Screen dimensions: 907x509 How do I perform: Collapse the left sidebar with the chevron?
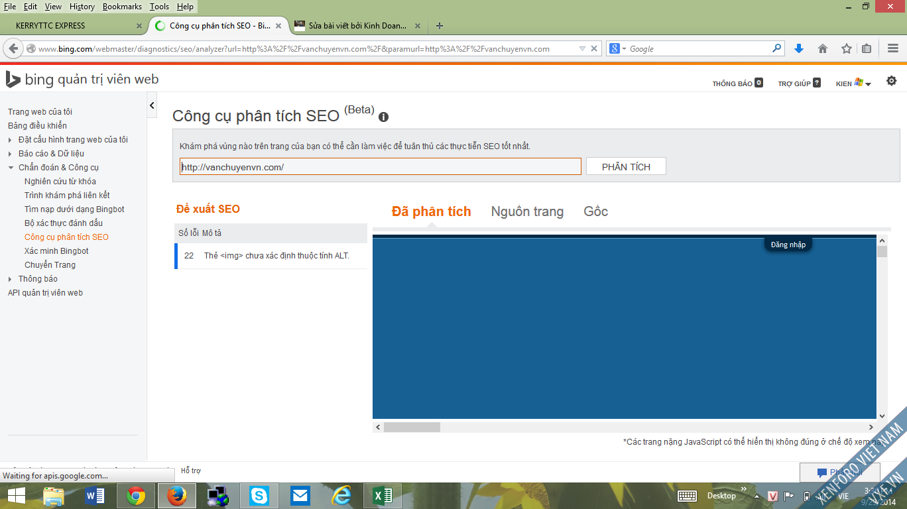(152, 105)
